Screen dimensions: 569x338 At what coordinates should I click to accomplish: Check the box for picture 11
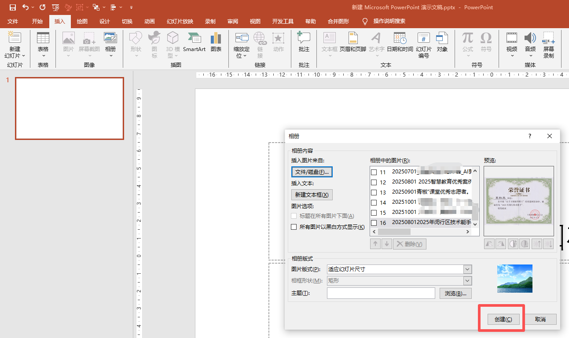[374, 172]
